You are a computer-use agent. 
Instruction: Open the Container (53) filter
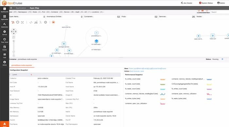tap(57, 12)
